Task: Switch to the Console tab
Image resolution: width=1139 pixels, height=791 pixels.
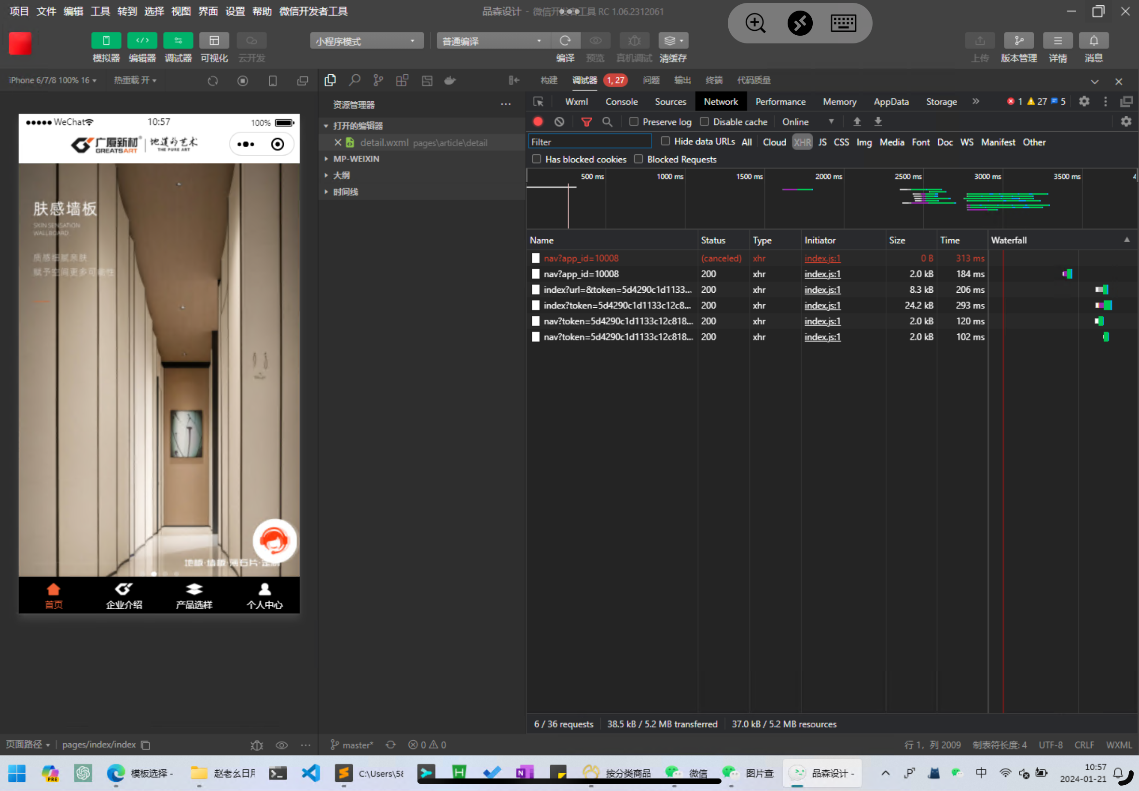Action: pos(621,102)
